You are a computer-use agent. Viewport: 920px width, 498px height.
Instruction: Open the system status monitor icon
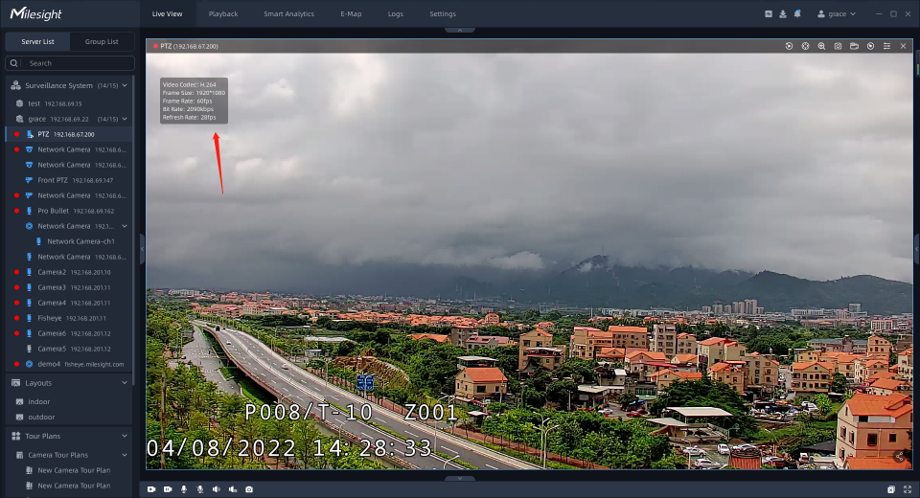tap(769, 14)
